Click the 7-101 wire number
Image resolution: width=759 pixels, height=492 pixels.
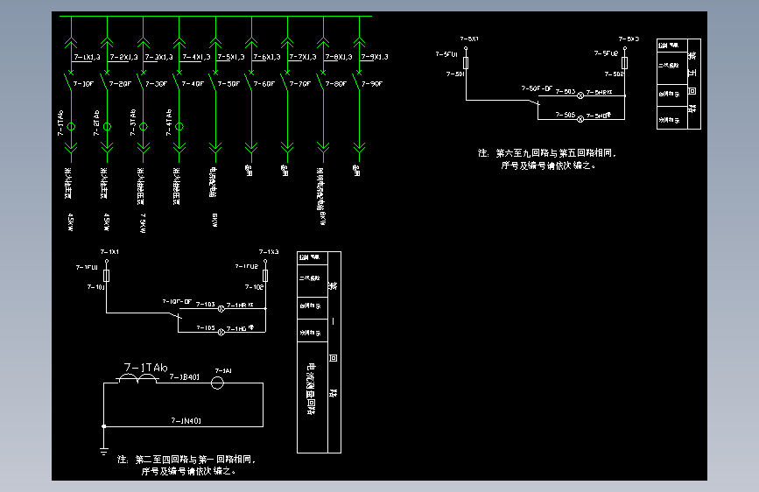tap(95, 287)
